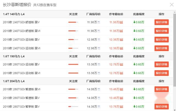Open calculator icon for 240TGDi 舒适版 国VI
This screenshot has height=111, width=176.
click(99, 31)
